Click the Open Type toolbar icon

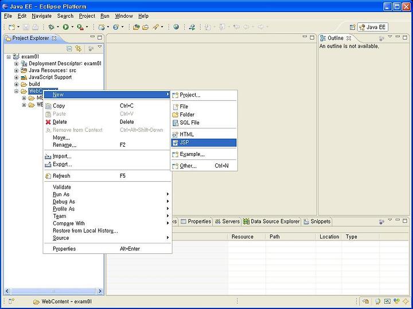click(x=136, y=27)
